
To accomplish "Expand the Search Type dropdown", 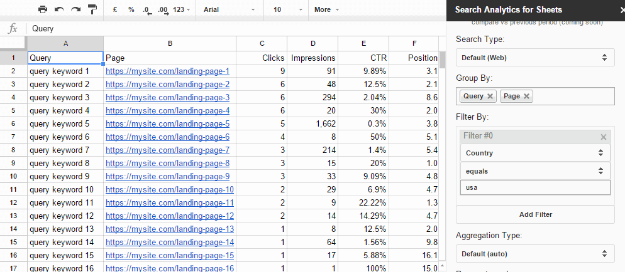I will click(534, 58).
